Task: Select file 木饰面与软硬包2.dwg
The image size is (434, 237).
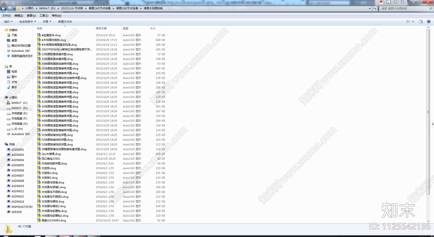Action: point(55,216)
